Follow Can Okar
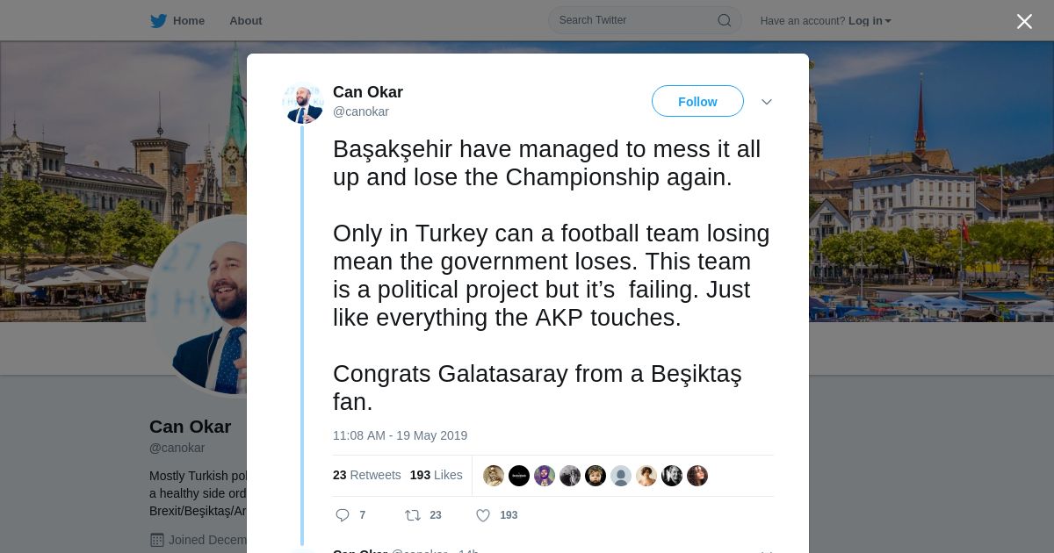 pyautogui.click(x=697, y=102)
